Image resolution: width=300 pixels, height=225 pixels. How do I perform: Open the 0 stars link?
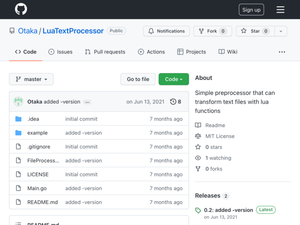(214, 147)
